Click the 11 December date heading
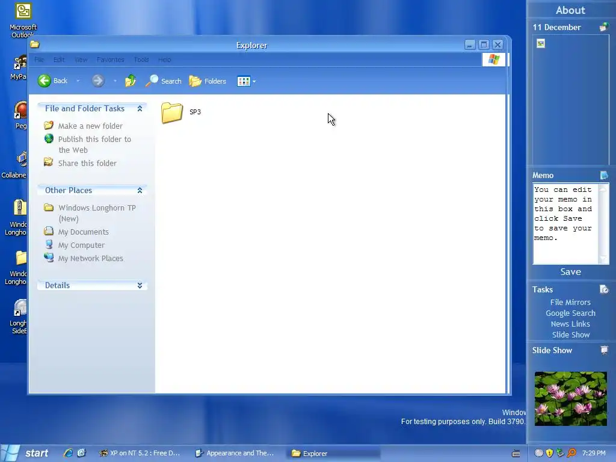 click(556, 28)
